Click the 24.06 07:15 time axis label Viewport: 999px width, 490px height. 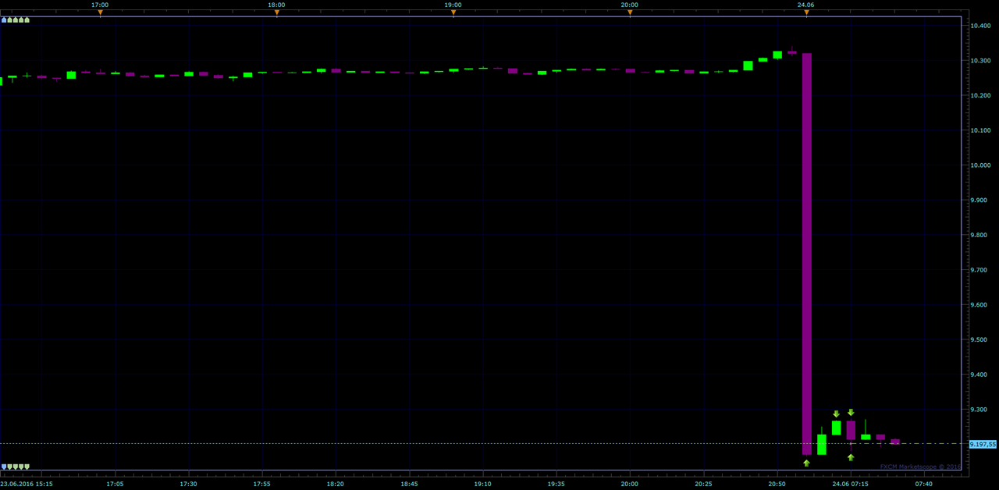click(850, 484)
